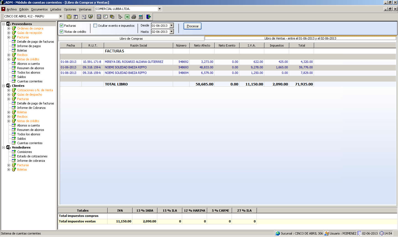Click the yellow calendar toolbar icon
The image size is (398, 237).
(69, 17)
